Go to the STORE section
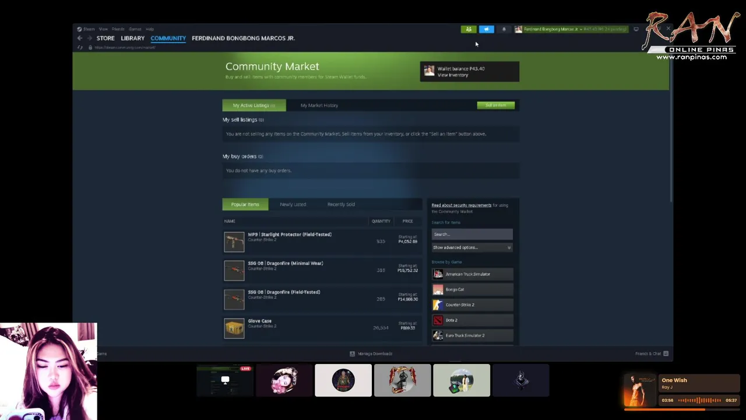 click(x=105, y=38)
